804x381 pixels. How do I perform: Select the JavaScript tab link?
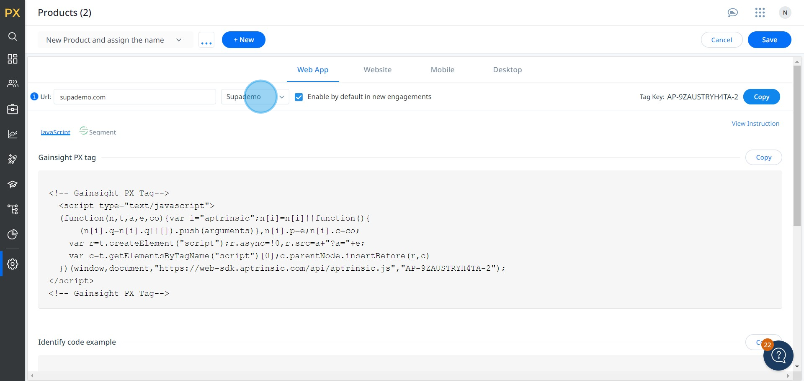pyautogui.click(x=55, y=132)
